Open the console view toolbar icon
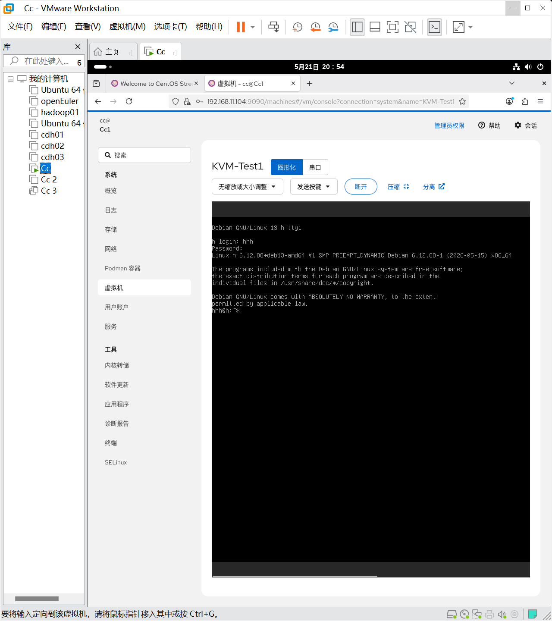Image resolution: width=552 pixels, height=621 pixels. [434, 27]
